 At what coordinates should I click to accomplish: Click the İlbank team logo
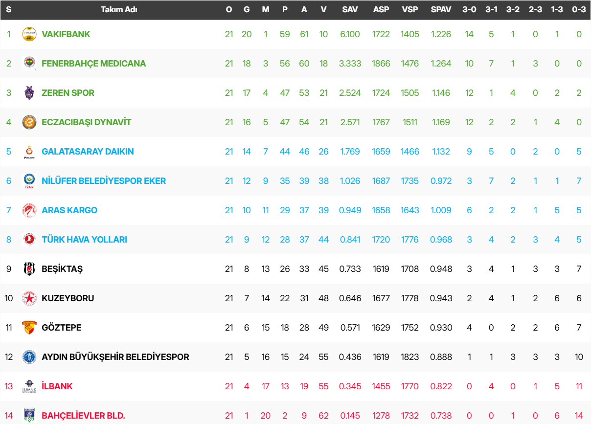tap(29, 386)
